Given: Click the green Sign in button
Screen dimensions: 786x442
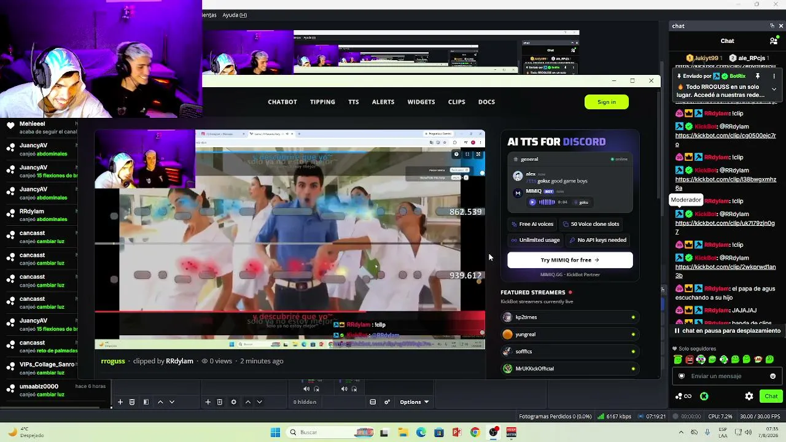Looking at the screenshot, I should click(x=607, y=102).
